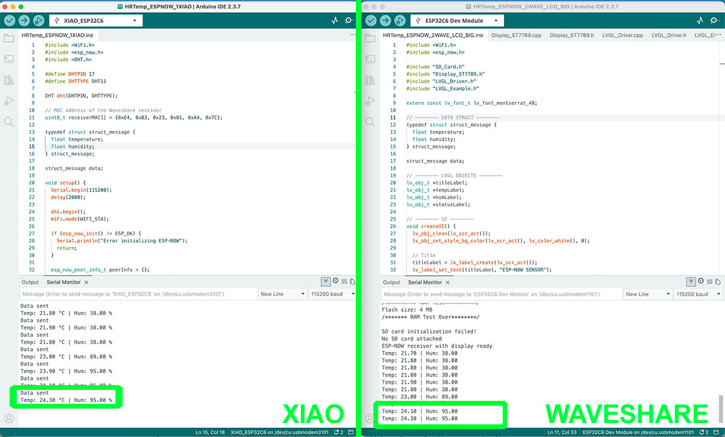Start Debugging in the XIAO_ESP32C6 window
This screenshot has height=437, width=725.
(x=39, y=21)
